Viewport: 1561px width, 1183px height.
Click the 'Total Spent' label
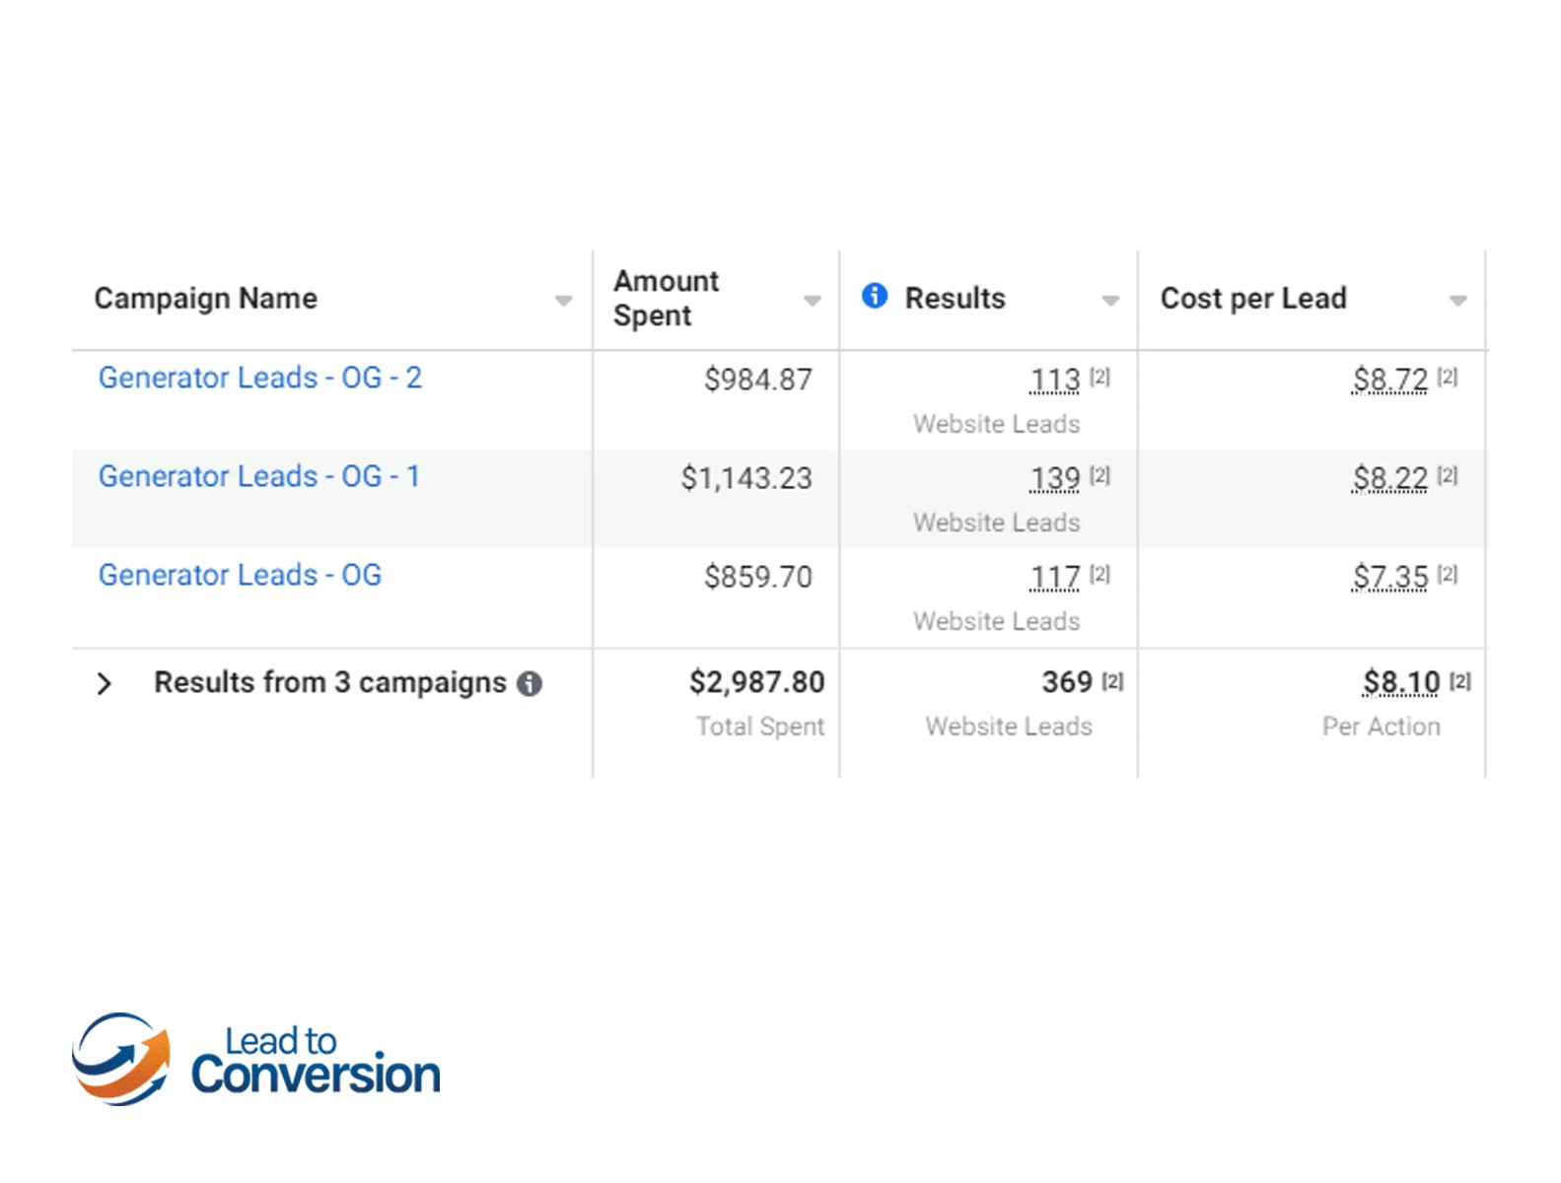760,727
